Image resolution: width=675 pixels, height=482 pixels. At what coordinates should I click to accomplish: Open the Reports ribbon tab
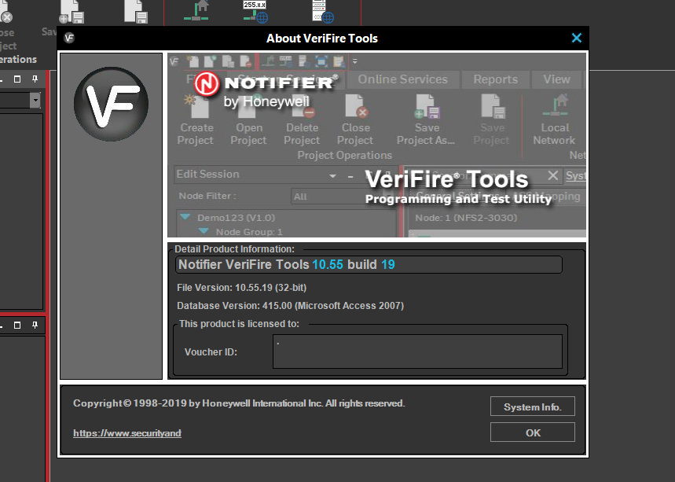(x=495, y=79)
